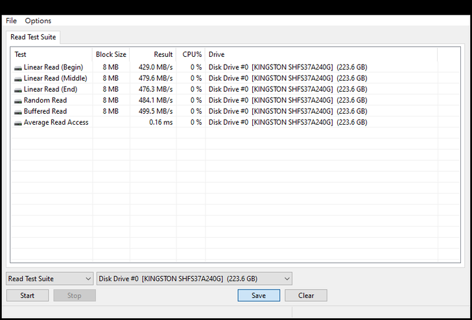Select the Linear Read (Middle) row label

pos(55,78)
